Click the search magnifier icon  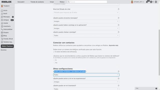tap(69, 2)
